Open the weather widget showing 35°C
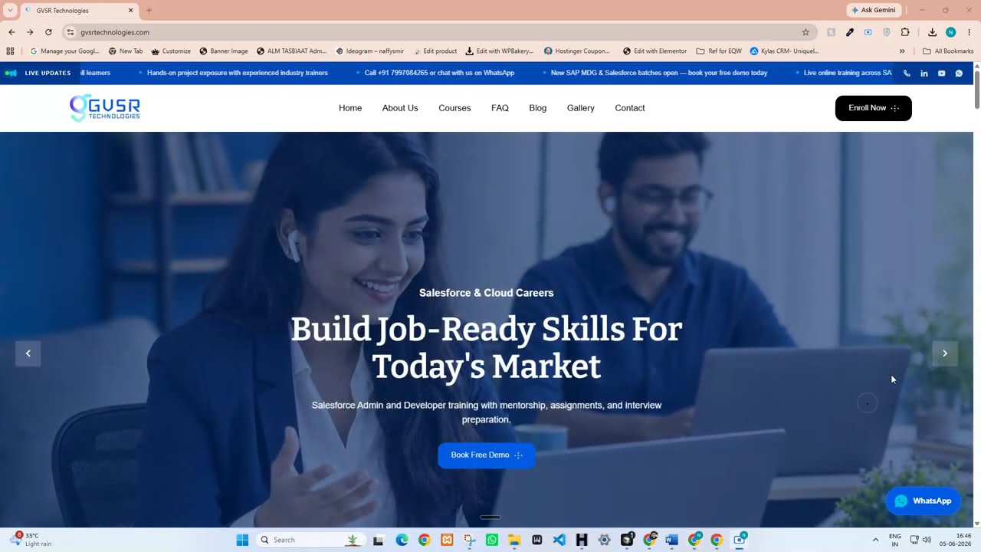The image size is (981, 552). pos(31,540)
